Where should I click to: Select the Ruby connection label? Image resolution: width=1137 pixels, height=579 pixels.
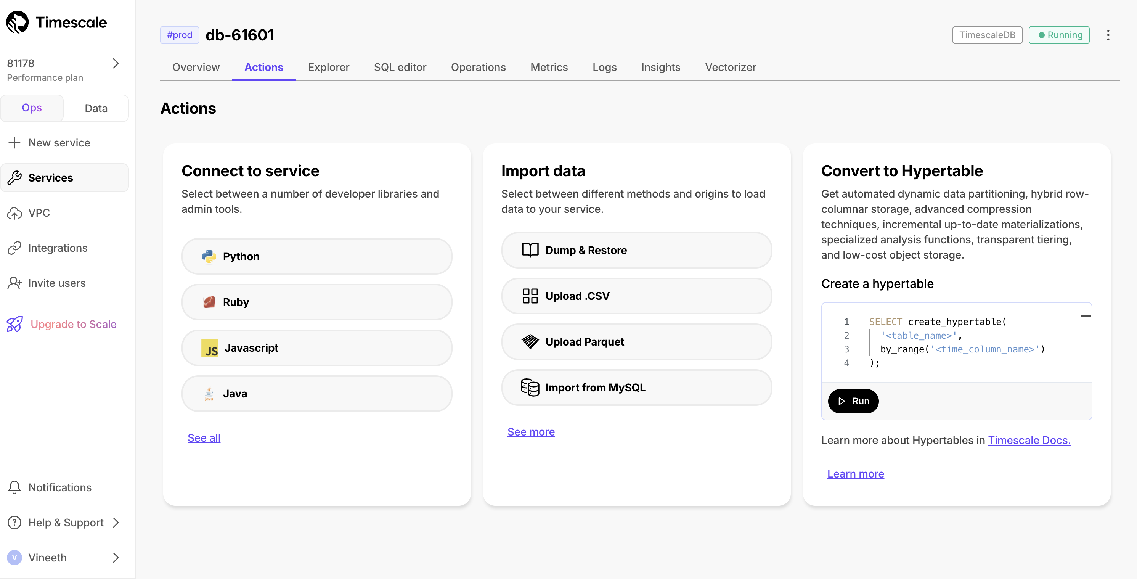[x=236, y=302]
